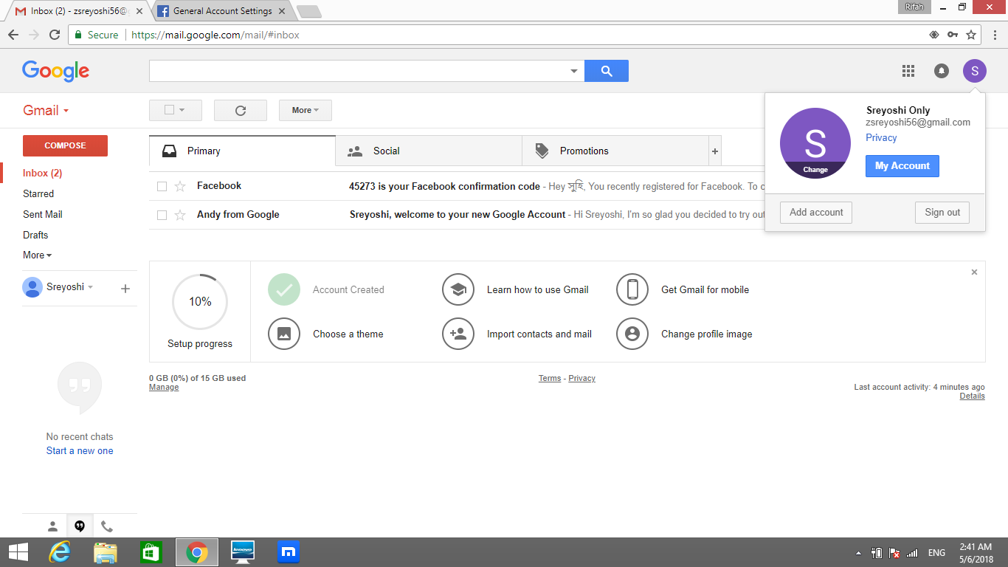Reload the page in Chrome
The height and width of the screenshot is (567, 1008).
click(55, 35)
